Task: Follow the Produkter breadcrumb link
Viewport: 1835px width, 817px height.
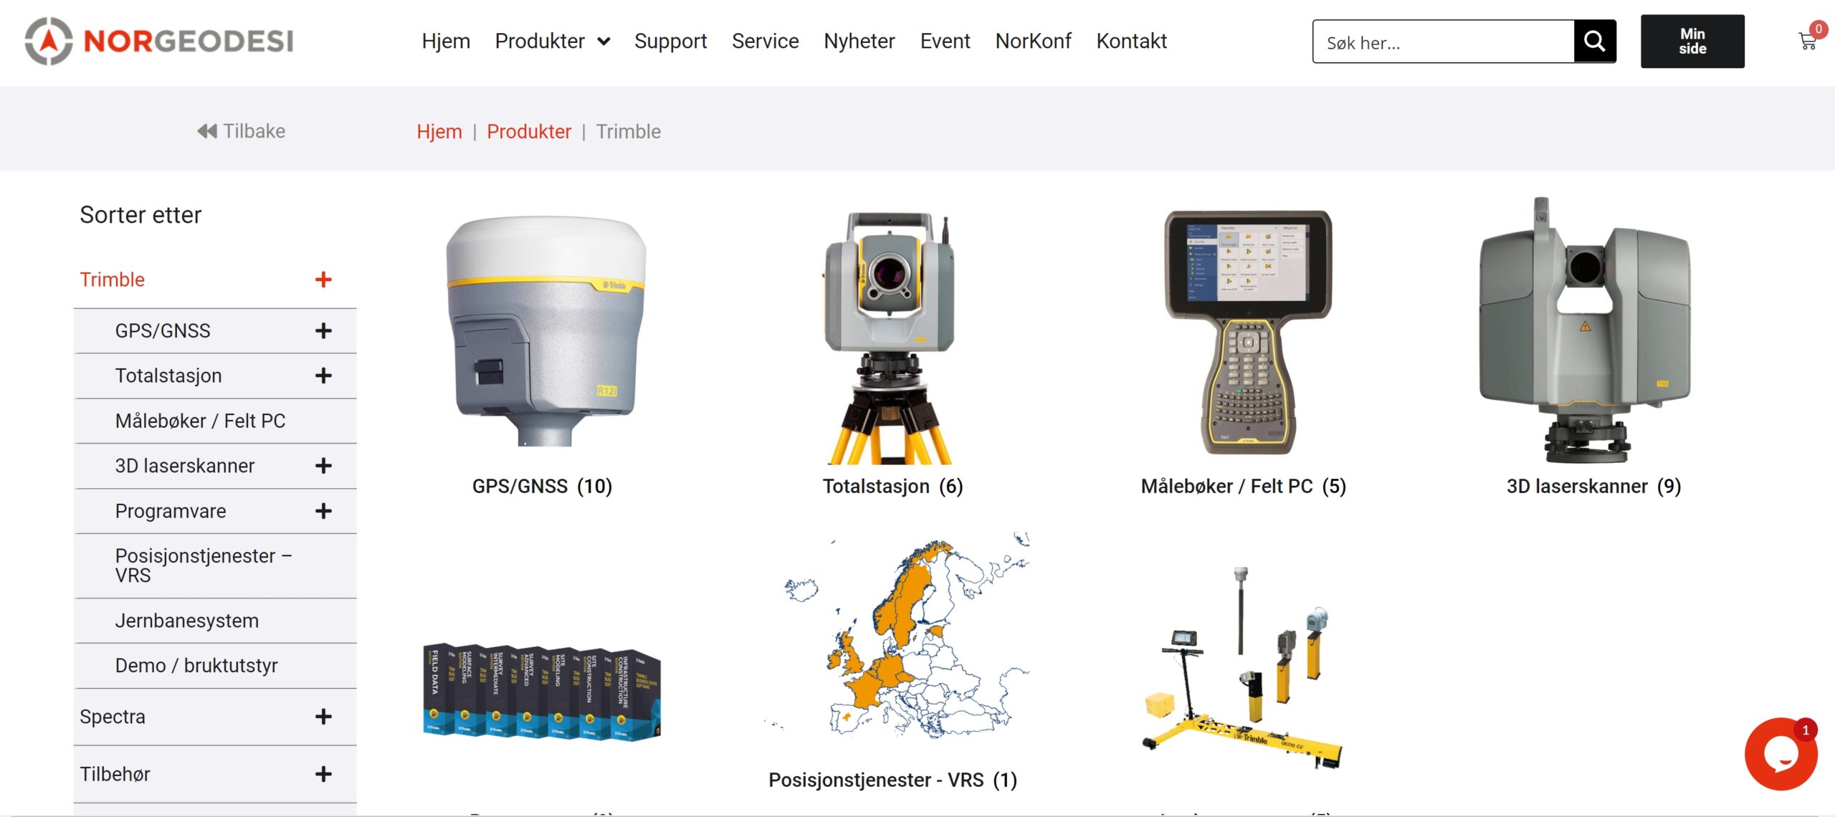Action: click(529, 132)
